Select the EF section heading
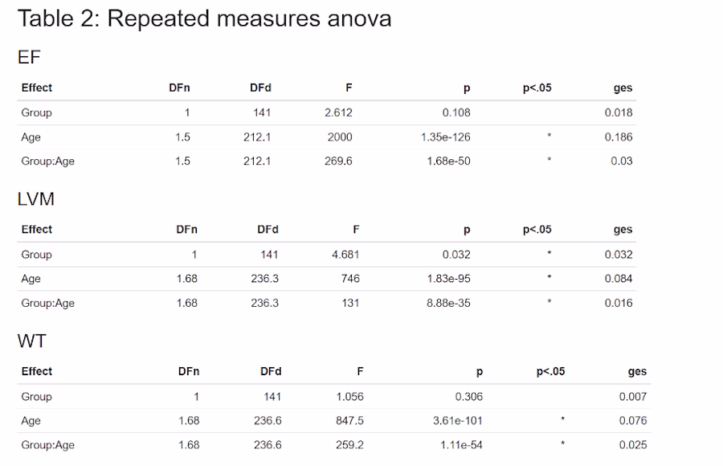The image size is (723, 466). point(28,57)
